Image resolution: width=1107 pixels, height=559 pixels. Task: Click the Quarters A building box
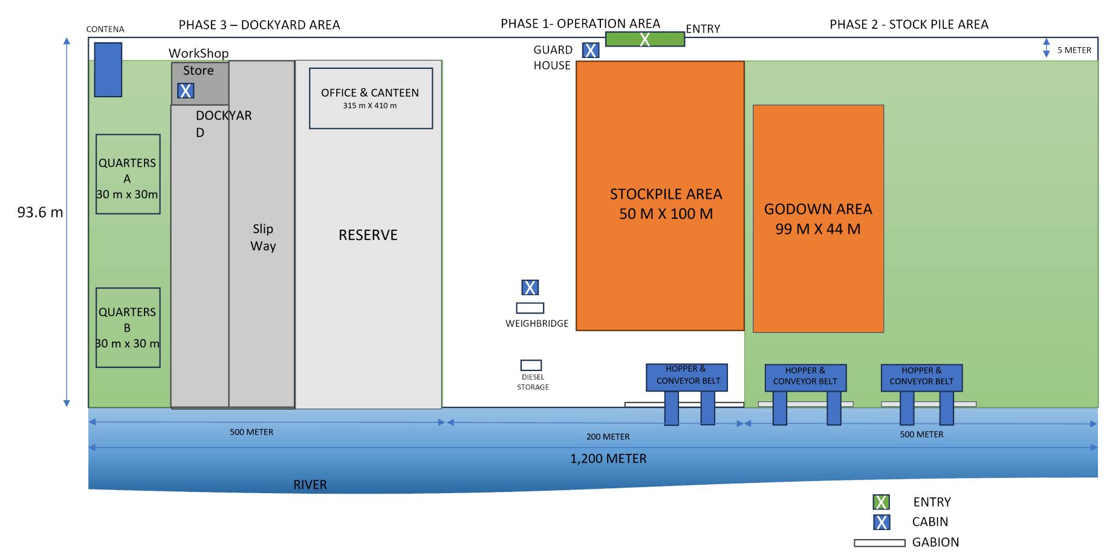(x=128, y=174)
